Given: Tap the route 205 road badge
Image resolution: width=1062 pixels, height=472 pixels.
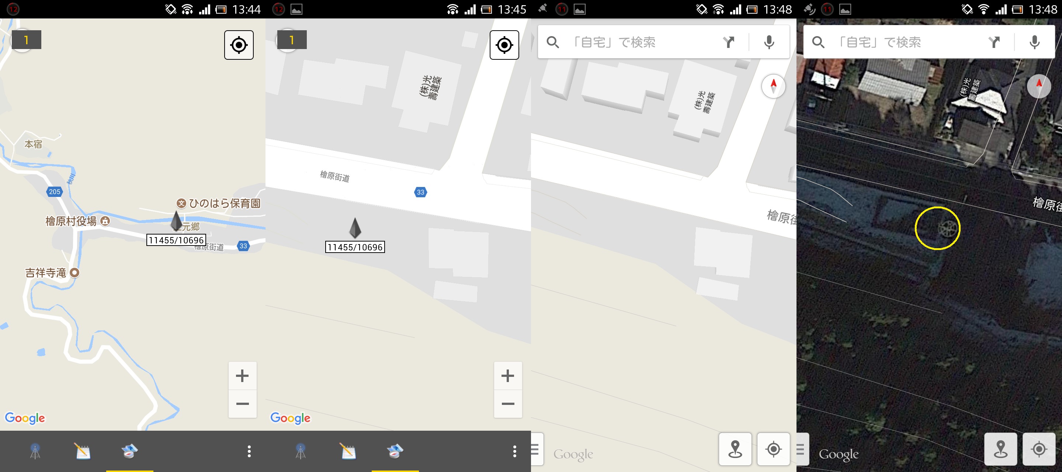Looking at the screenshot, I should 55,192.
